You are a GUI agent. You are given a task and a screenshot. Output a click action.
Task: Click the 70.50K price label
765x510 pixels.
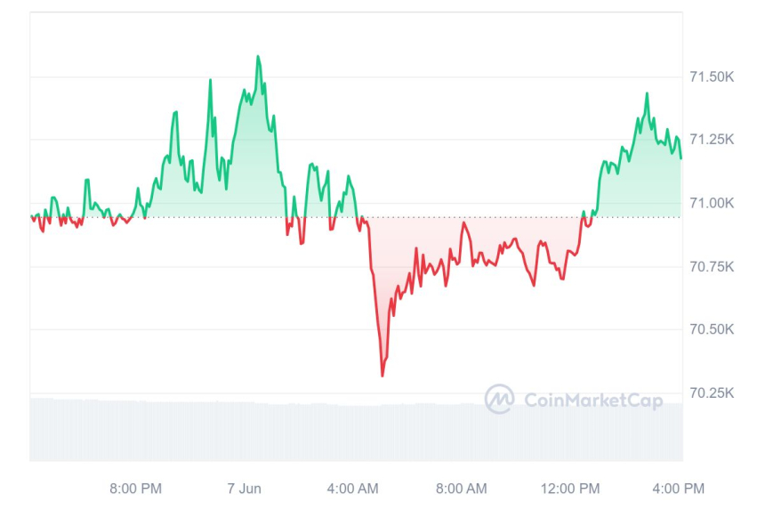[713, 329]
